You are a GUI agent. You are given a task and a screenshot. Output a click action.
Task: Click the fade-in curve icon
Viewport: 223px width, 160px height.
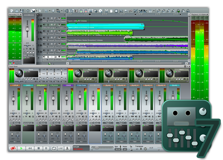click(140, 11)
